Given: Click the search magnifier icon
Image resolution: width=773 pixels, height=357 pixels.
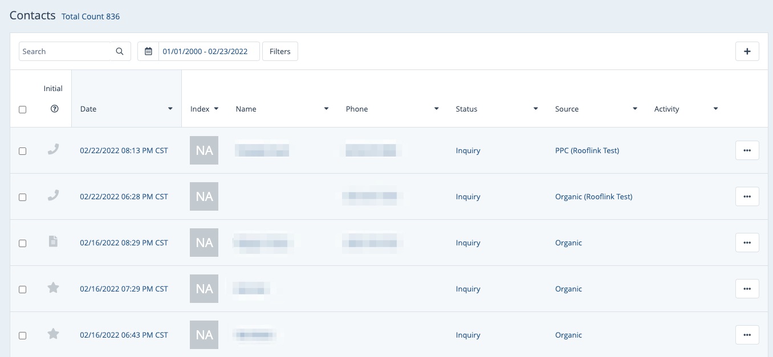Looking at the screenshot, I should click(x=120, y=51).
